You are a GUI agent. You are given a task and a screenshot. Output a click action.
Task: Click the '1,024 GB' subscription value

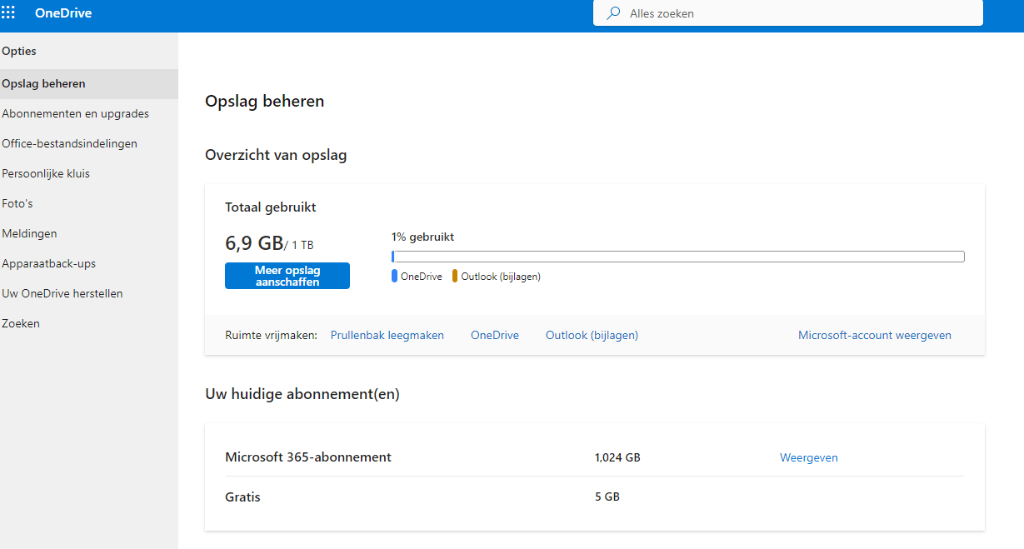[x=617, y=457]
